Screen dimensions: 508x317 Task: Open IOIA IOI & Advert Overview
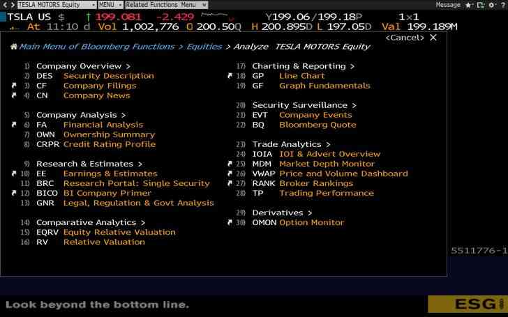click(x=316, y=154)
